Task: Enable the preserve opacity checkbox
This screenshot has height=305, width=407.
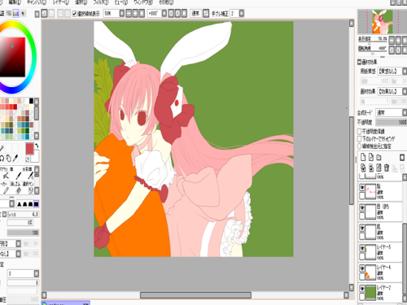Action: (x=360, y=132)
